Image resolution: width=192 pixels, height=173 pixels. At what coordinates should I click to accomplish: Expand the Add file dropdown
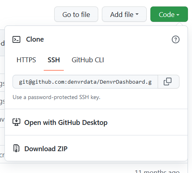point(124,14)
